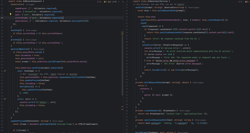This screenshot has width=250, height=133.
Task: Click the .pipe( operator call
Action: [143, 23]
